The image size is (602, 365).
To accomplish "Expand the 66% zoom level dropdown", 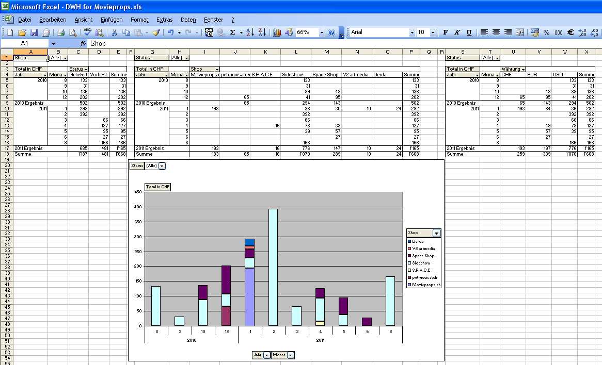I will coord(322,32).
